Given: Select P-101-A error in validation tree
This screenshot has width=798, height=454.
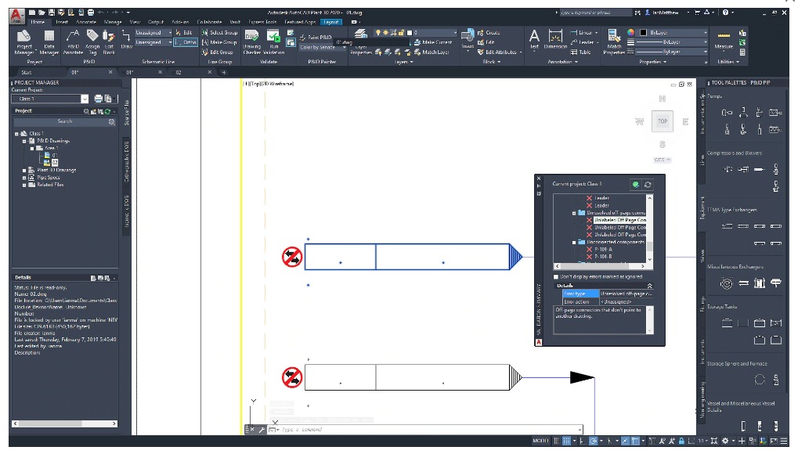Looking at the screenshot, I should 603,250.
